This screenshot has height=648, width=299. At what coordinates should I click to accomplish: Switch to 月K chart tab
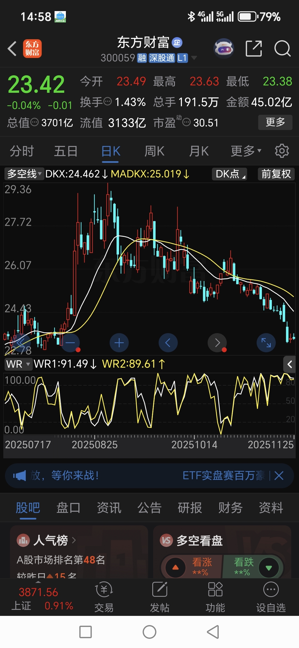(199, 151)
